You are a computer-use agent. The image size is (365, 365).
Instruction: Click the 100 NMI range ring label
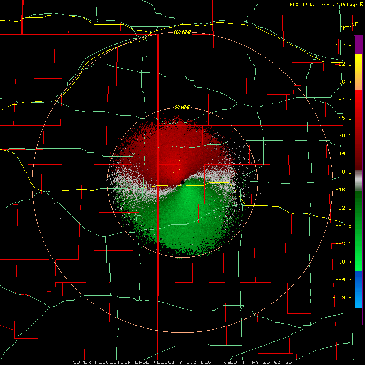click(182, 32)
